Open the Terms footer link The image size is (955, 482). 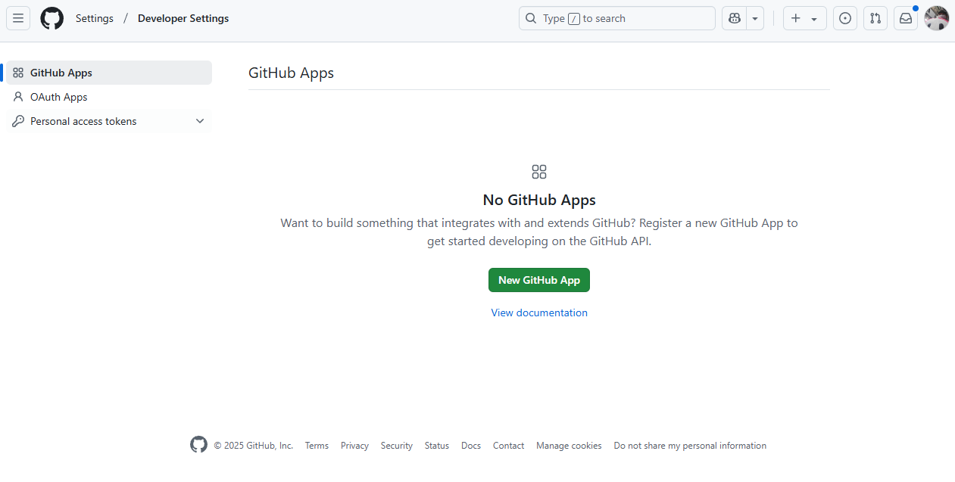pyautogui.click(x=317, y=446)
